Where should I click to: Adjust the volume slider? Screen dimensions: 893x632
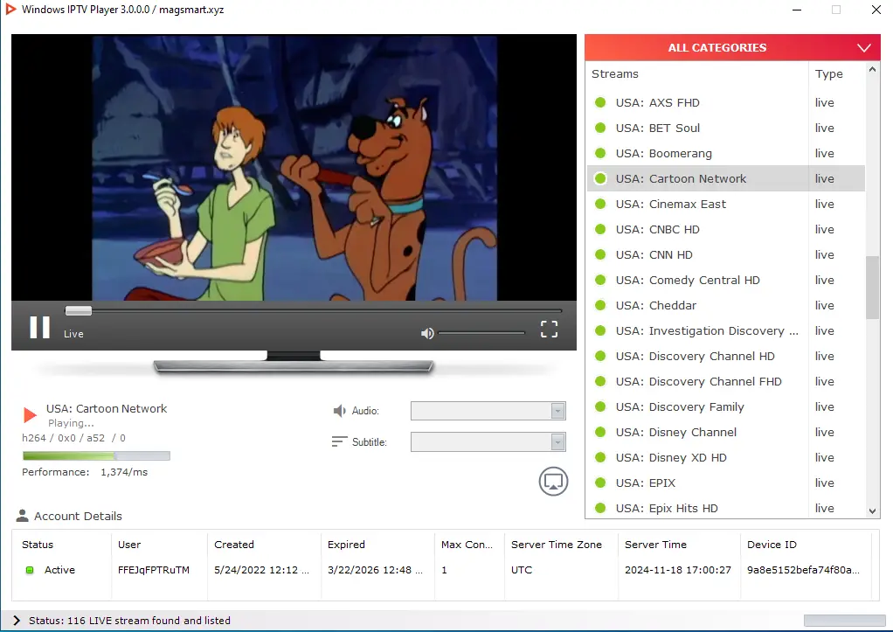(481, 333)
